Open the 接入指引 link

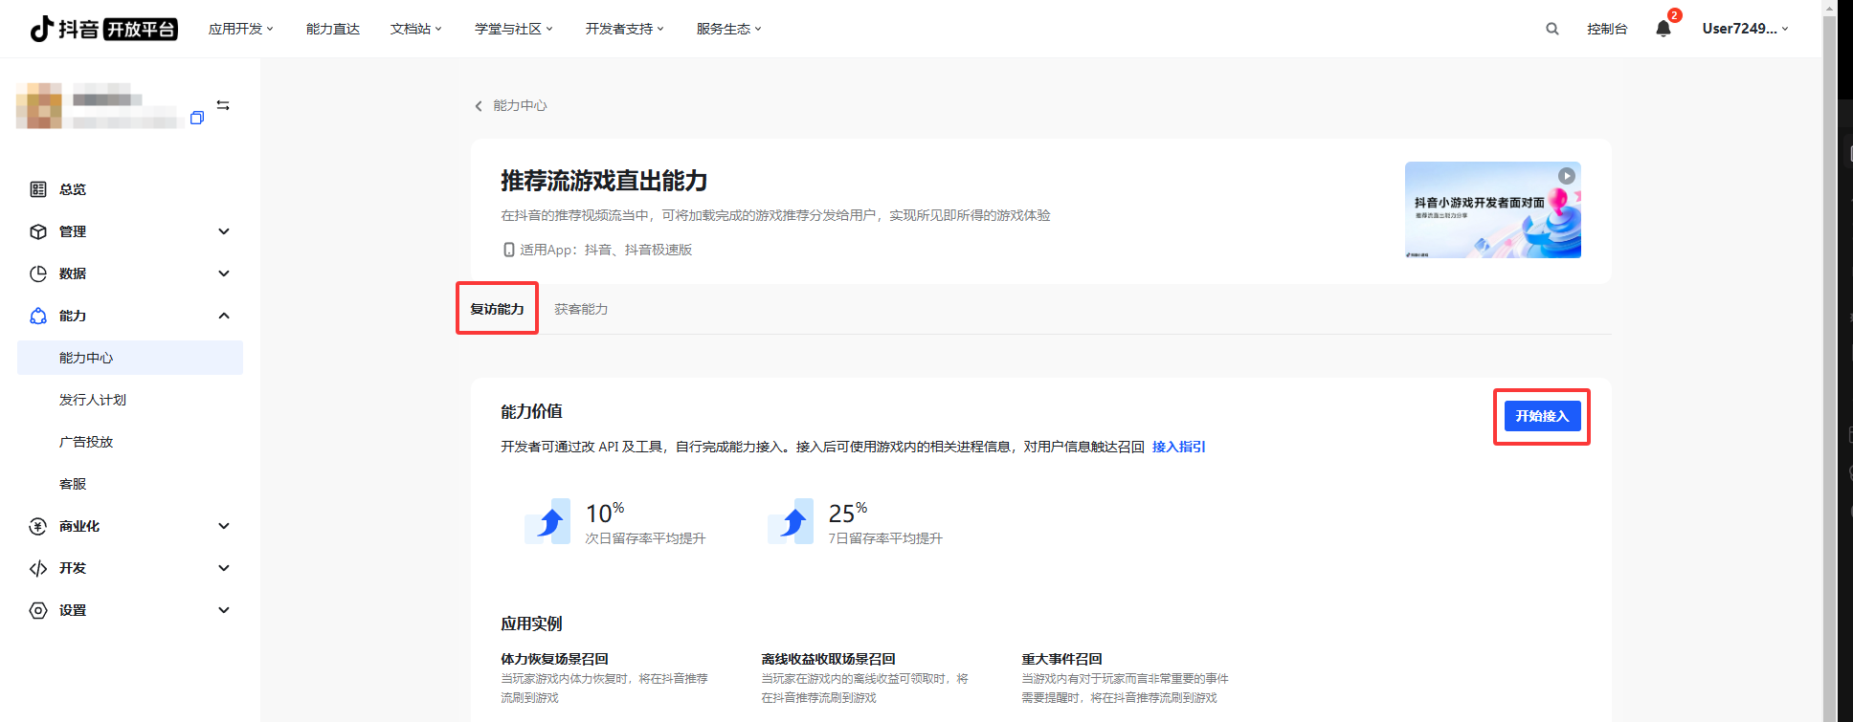pos(1178,447)
